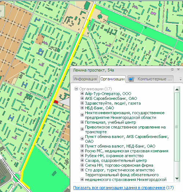183x192 pixels.
Task: Expand Росно МС страховая компания entry
Action: 82,151
